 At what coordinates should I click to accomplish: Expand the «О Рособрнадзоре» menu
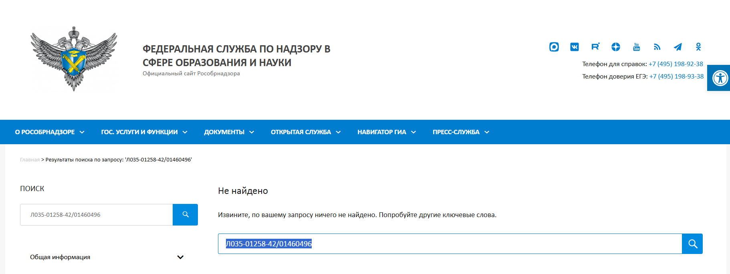pyautogui.click(x=50, y=132)
